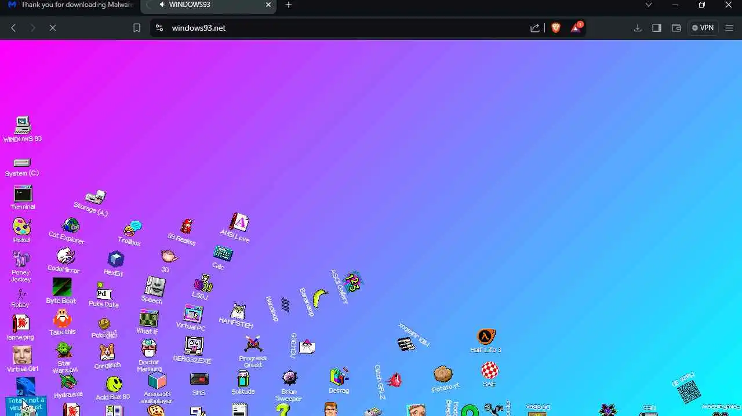Image resolution: width=742 pixels, height=416 pixels.
Task: Open a new browser tab
Action: tap(289, 5)
